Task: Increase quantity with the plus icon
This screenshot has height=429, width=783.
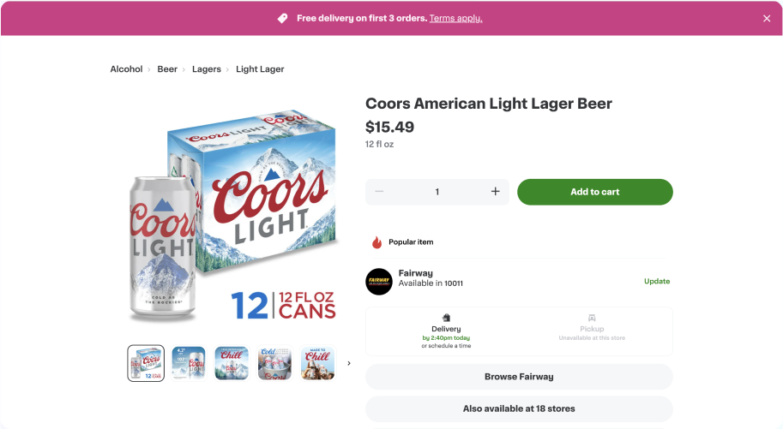Action: click(495, 192)
